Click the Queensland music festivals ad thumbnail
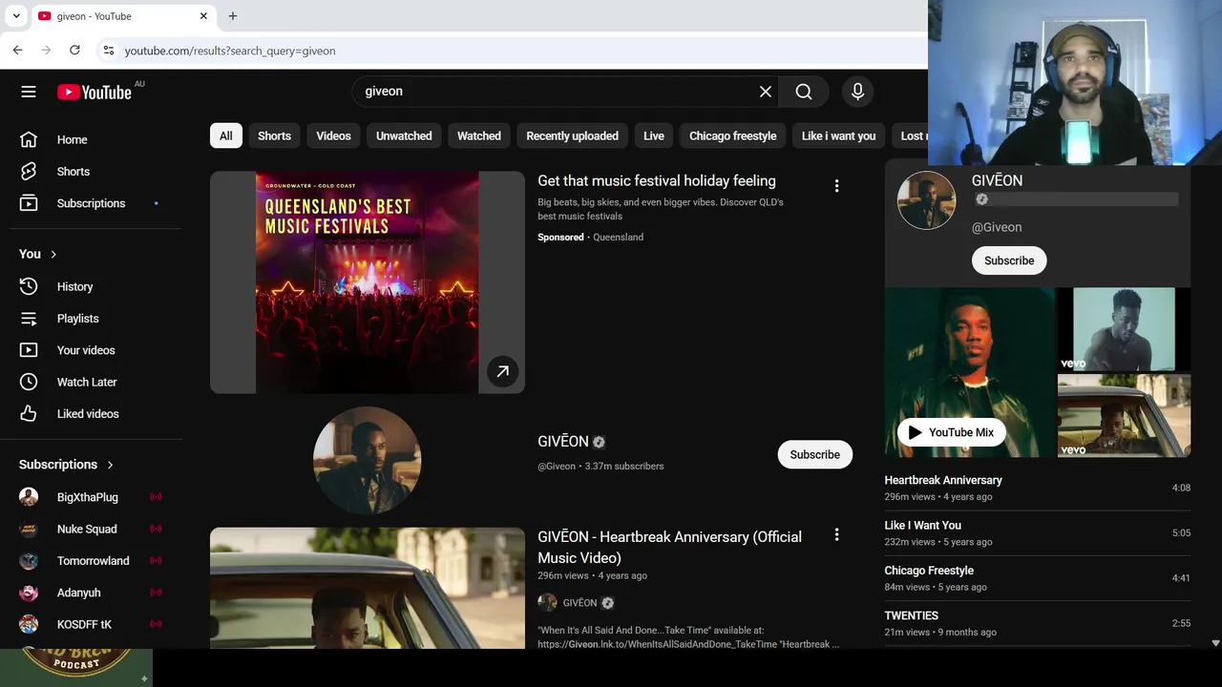 point(368,282)
